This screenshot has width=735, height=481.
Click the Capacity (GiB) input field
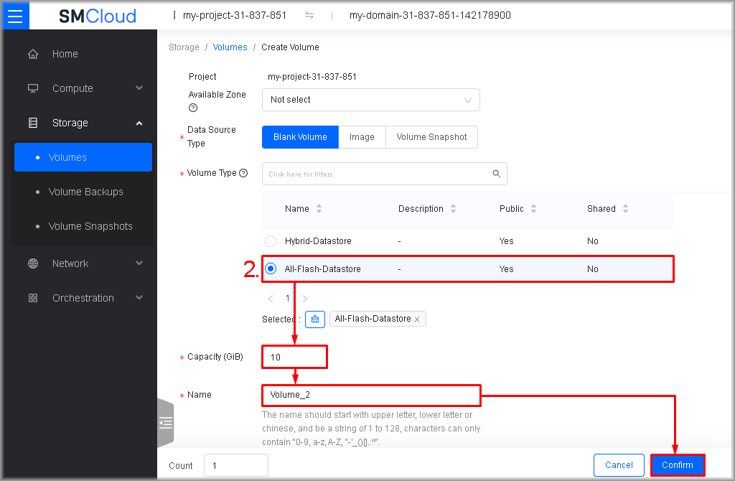295,357
